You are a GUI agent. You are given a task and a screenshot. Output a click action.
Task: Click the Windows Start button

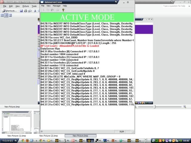7,140
